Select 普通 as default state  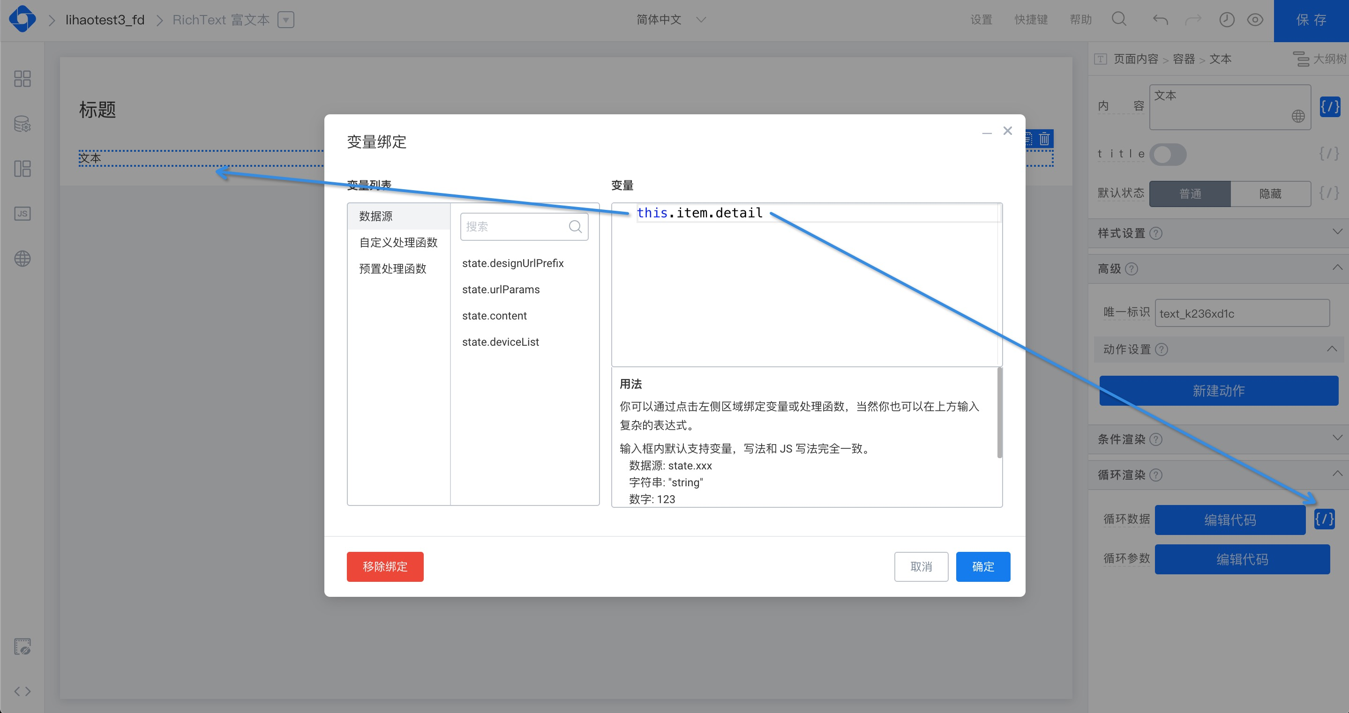point(1190,193)
